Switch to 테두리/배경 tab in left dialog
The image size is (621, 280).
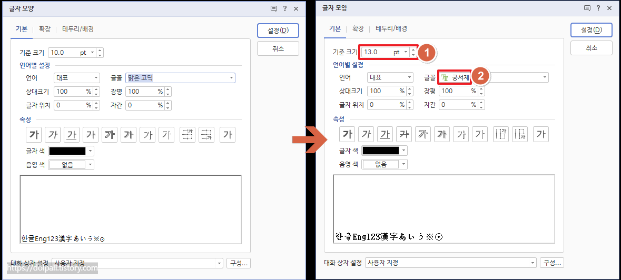click(78, 29)
